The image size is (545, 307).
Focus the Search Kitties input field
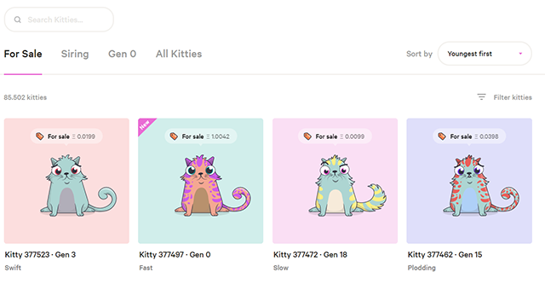point(59,20)
